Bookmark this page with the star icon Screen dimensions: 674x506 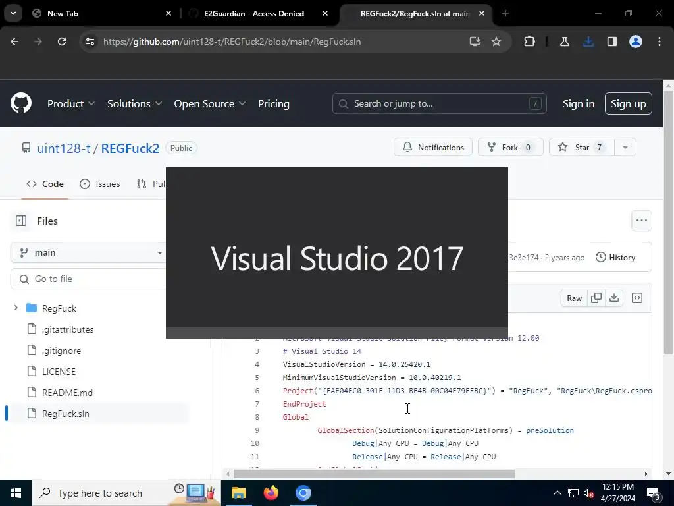pyautogui.click(x=496, y=42)
